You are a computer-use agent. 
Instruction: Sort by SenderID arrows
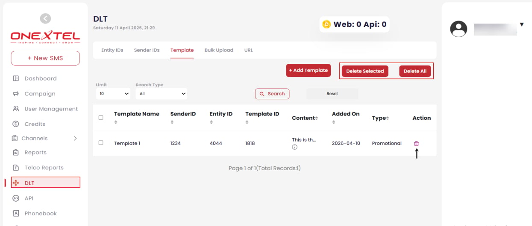tap(172, 122)
